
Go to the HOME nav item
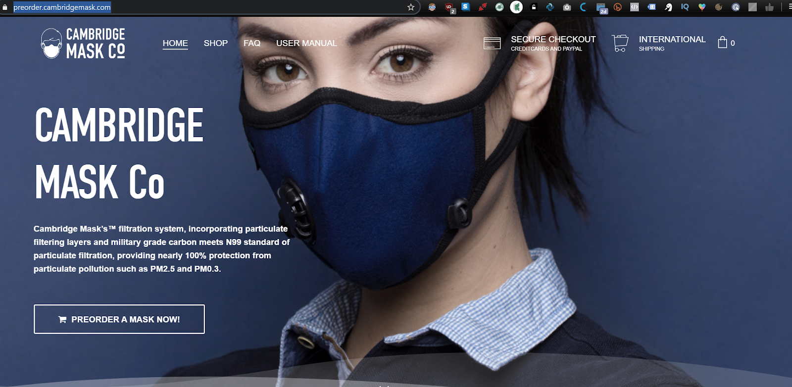pos(175,43)
